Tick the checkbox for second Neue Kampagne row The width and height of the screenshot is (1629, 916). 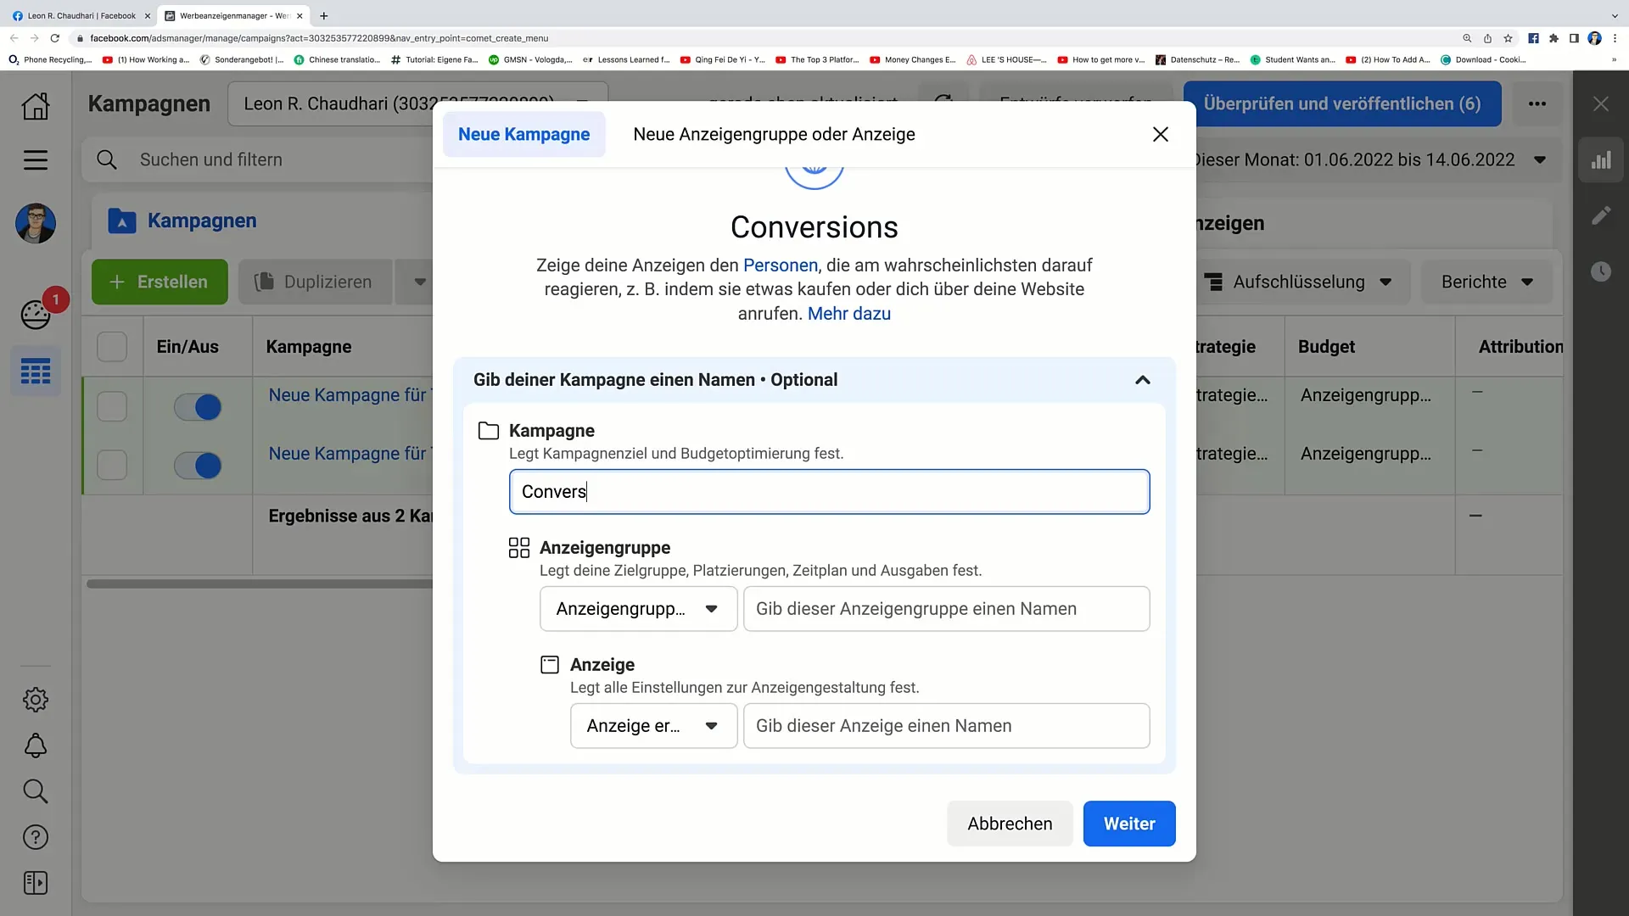112,465
